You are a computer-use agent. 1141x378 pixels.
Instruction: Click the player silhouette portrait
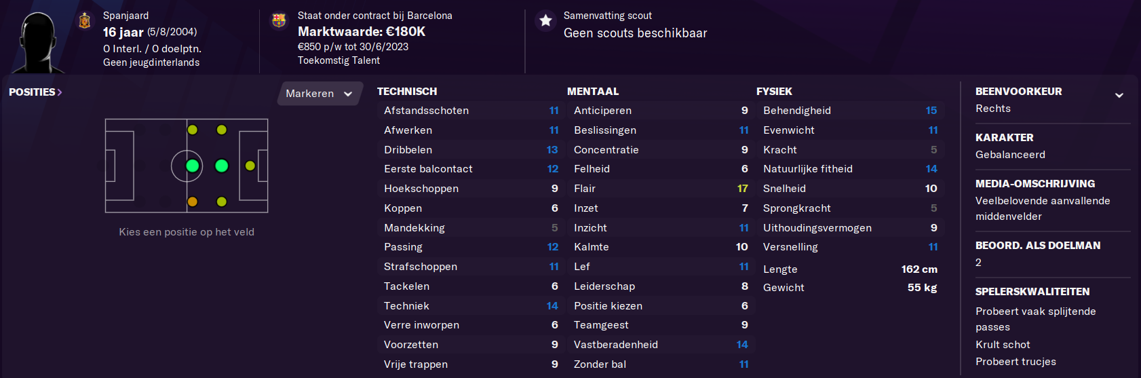point(38,41)
